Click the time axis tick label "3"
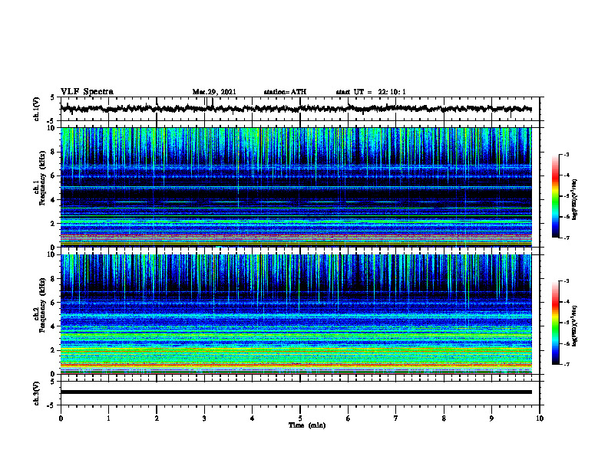This screenshot has width=608, height=469. point(204,418)
